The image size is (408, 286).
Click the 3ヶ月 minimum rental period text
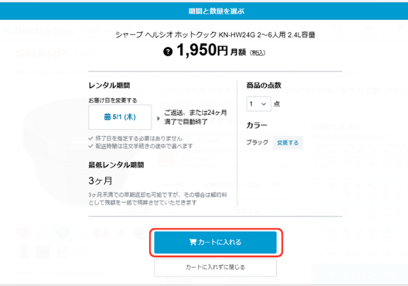[x=101, y=180]
